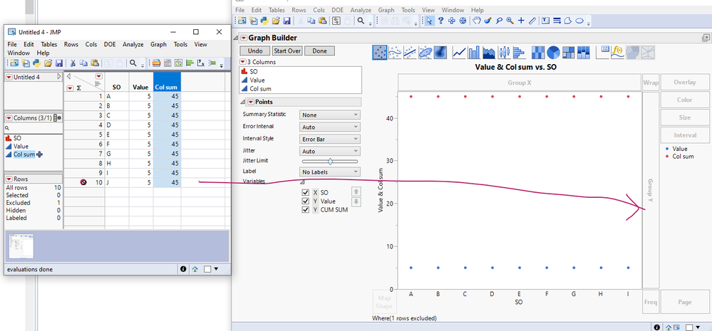
Task: Open the Window menu in Graph Builder window
Action: (x=453, y=10)
